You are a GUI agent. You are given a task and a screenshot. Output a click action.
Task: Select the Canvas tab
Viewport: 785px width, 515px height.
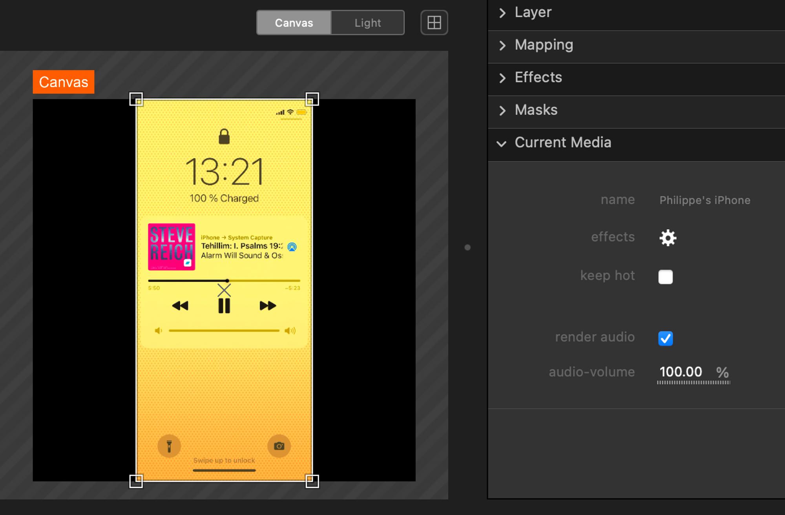[x=294, y=23]
